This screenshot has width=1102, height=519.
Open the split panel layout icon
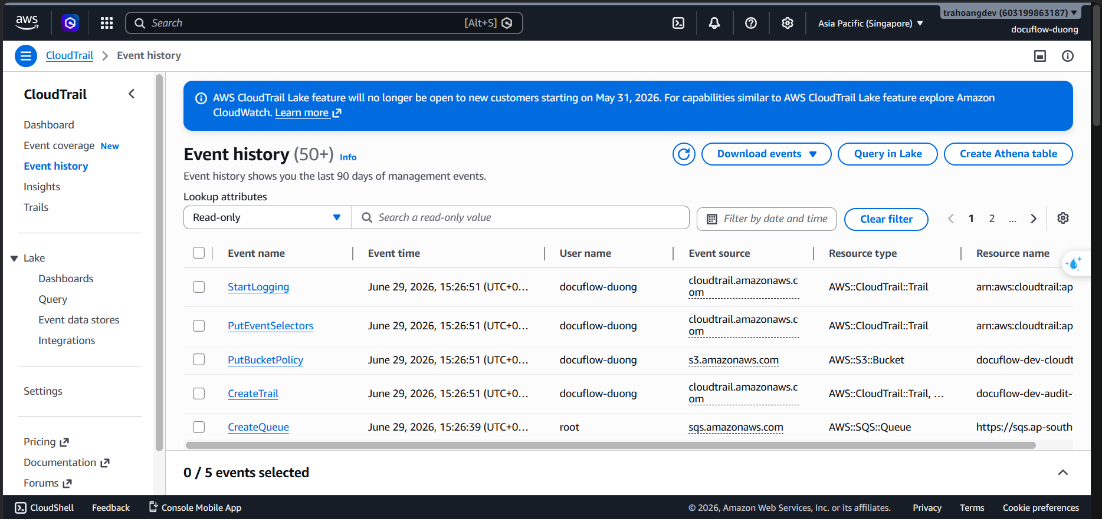coord(1040,56)
